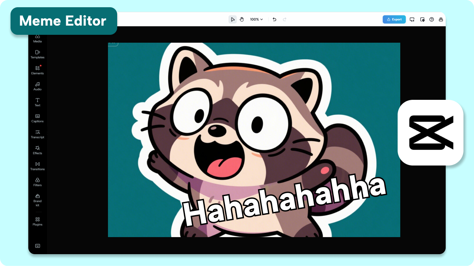Viewport: 474px width, 266px height.
Task: Open the Text panel in the sidebar
Action: coord(38,102)
